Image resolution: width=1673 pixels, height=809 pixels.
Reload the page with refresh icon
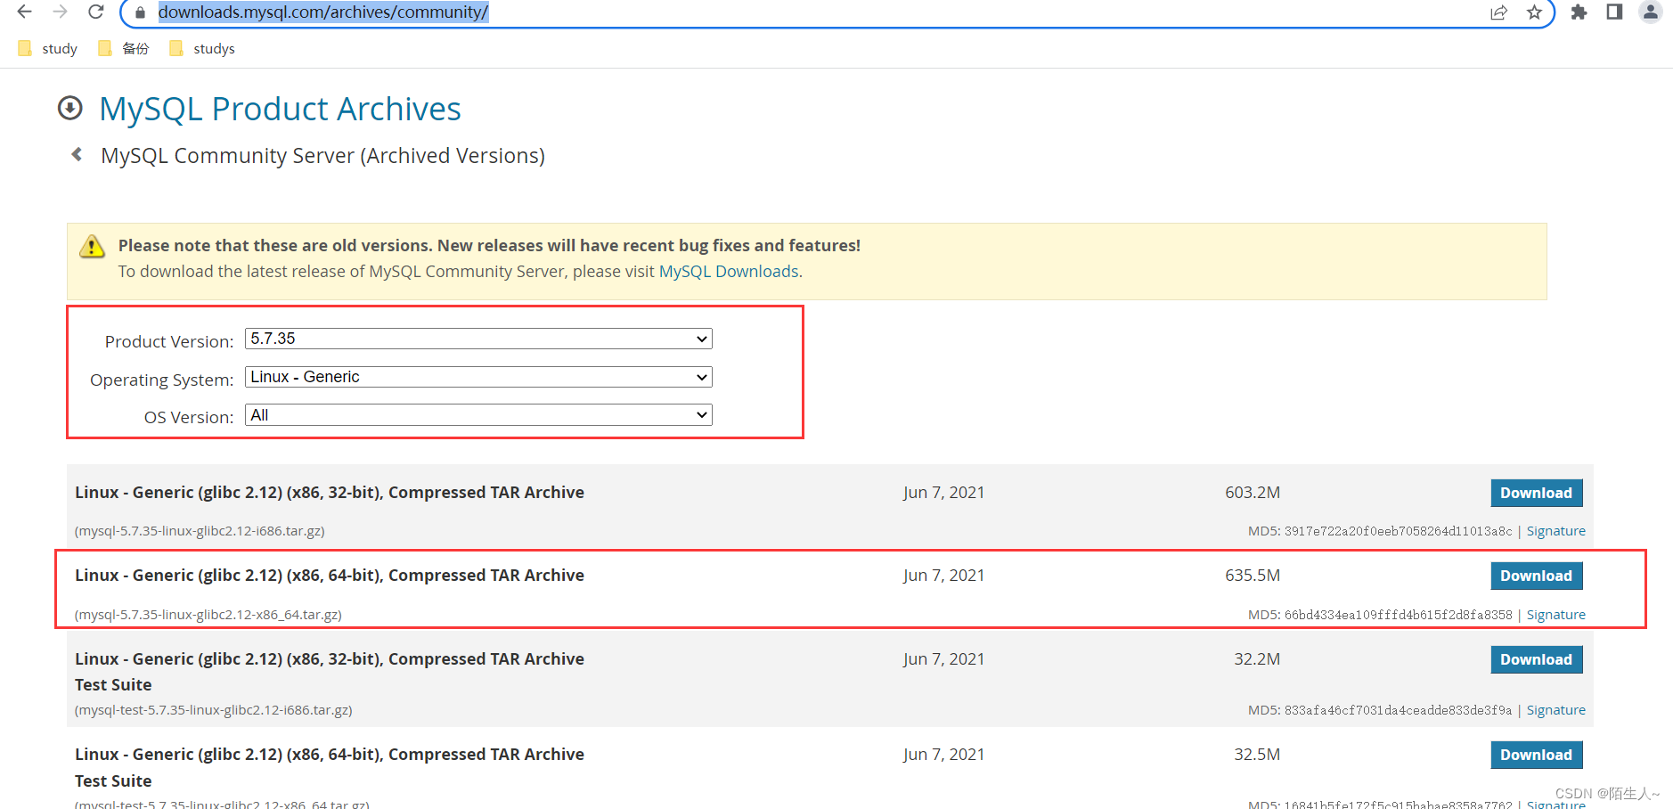tap(96, 12)
